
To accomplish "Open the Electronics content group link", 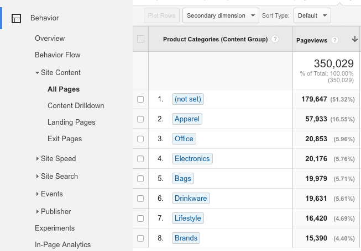I will click(192, 158).
